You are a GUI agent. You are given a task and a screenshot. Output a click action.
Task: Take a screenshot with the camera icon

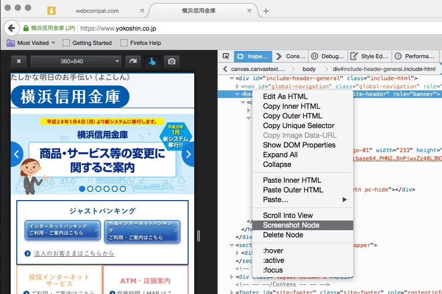172,61
